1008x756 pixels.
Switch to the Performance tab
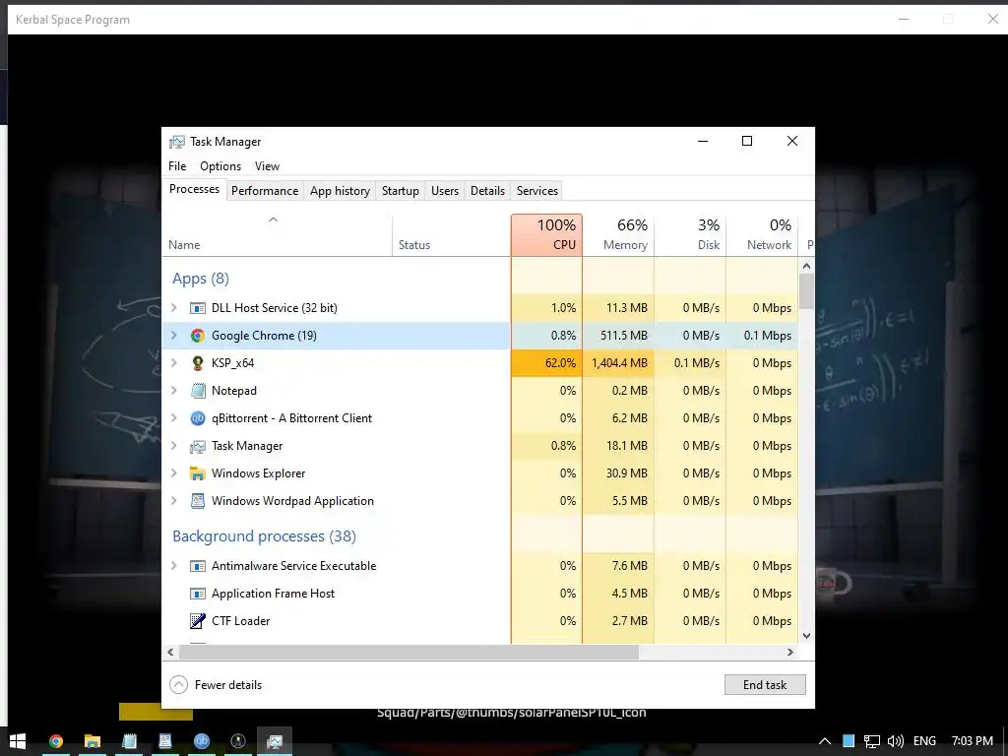click(265, 191)
